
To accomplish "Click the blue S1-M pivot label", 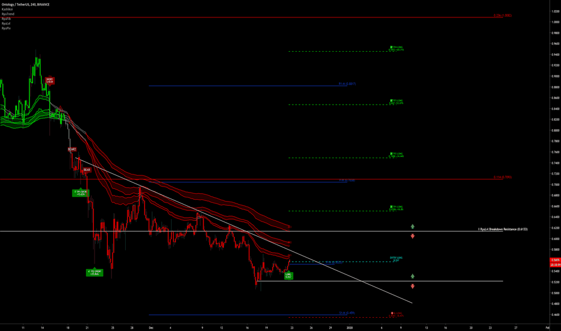I will click(347, 313).
